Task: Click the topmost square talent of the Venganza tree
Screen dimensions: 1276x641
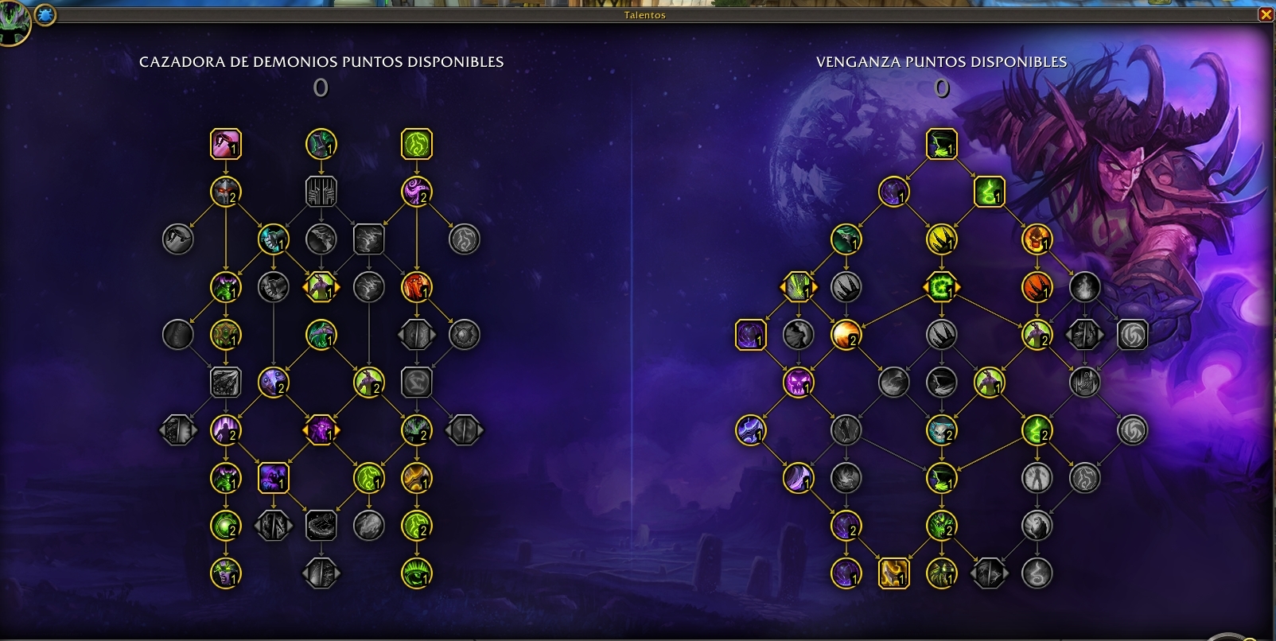Action: pyautogui.click(x=942, y=144)
